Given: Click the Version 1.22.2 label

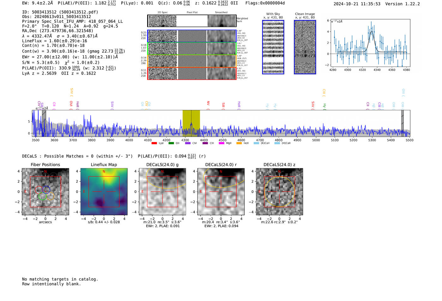Looking at the screenshot, I should pyautogui.click(x=403, y=4).
